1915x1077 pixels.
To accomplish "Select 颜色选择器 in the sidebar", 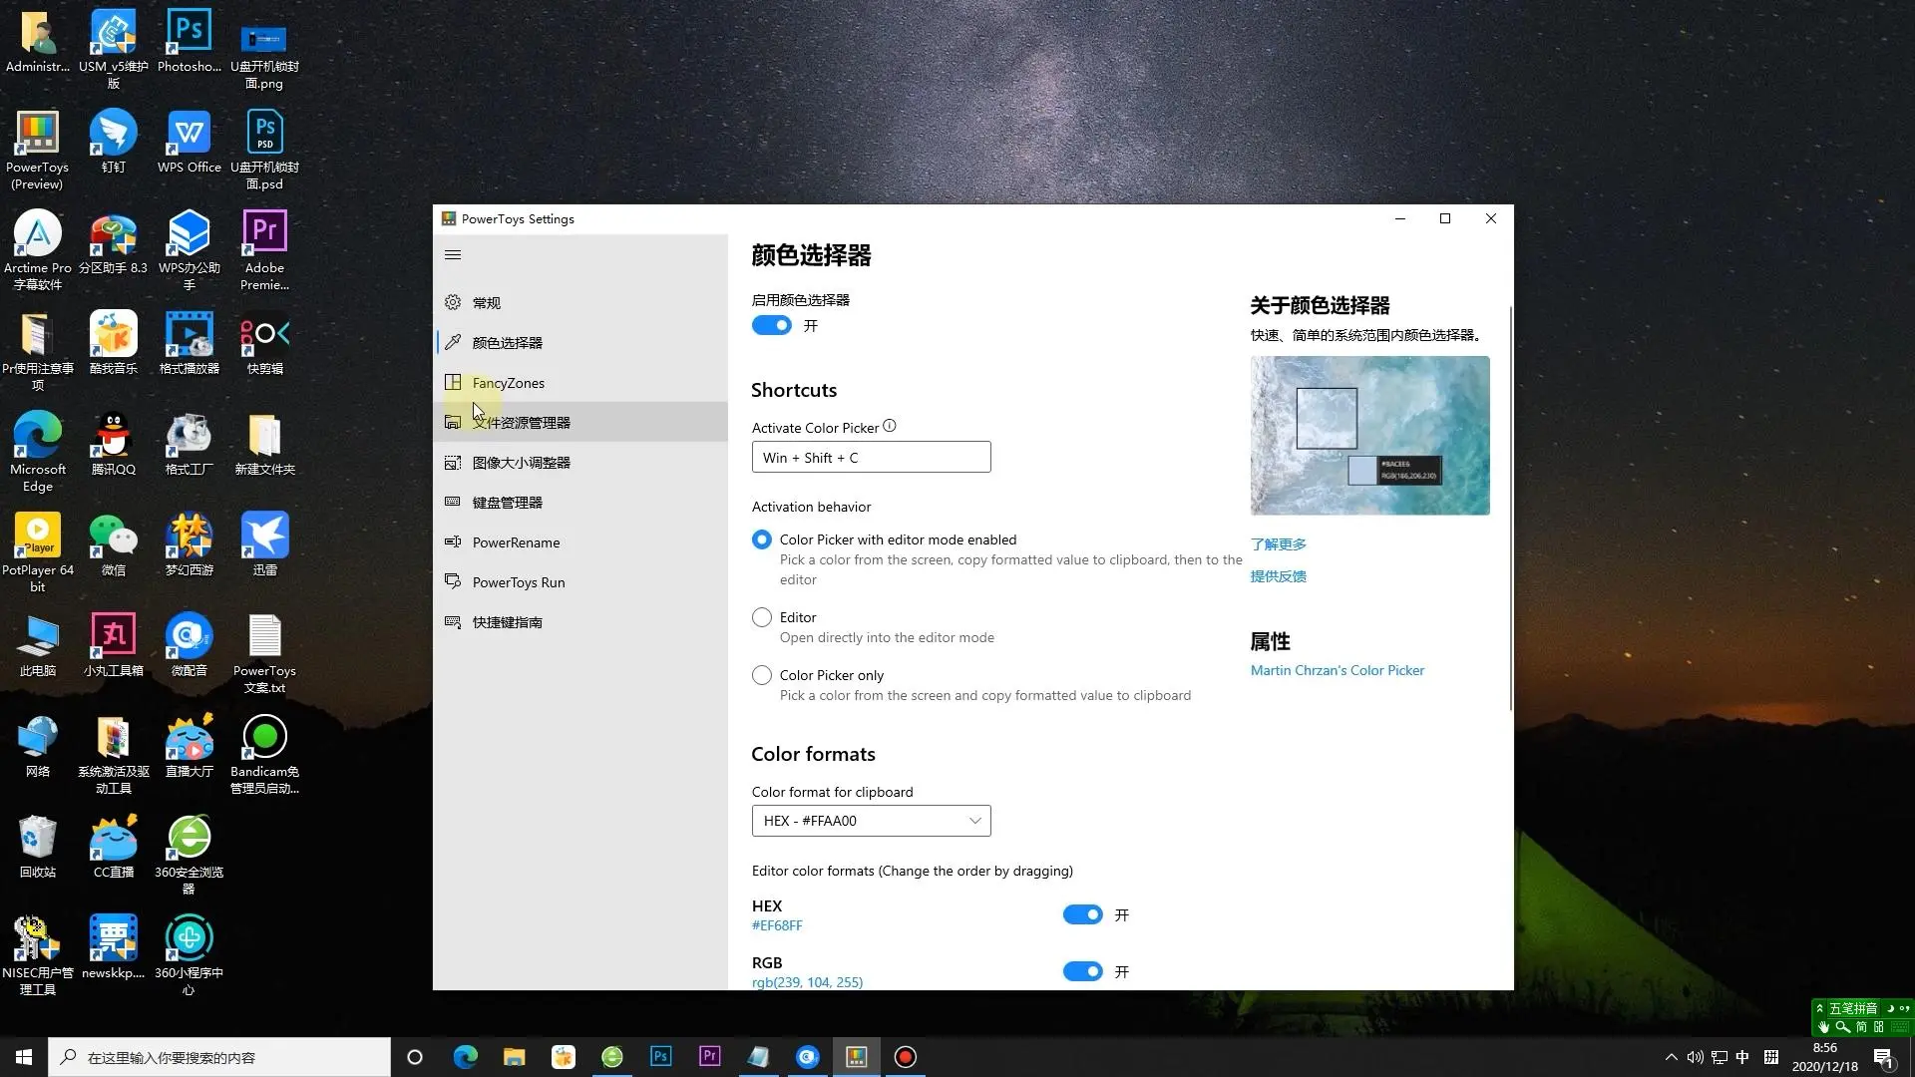I will point(580,343).
